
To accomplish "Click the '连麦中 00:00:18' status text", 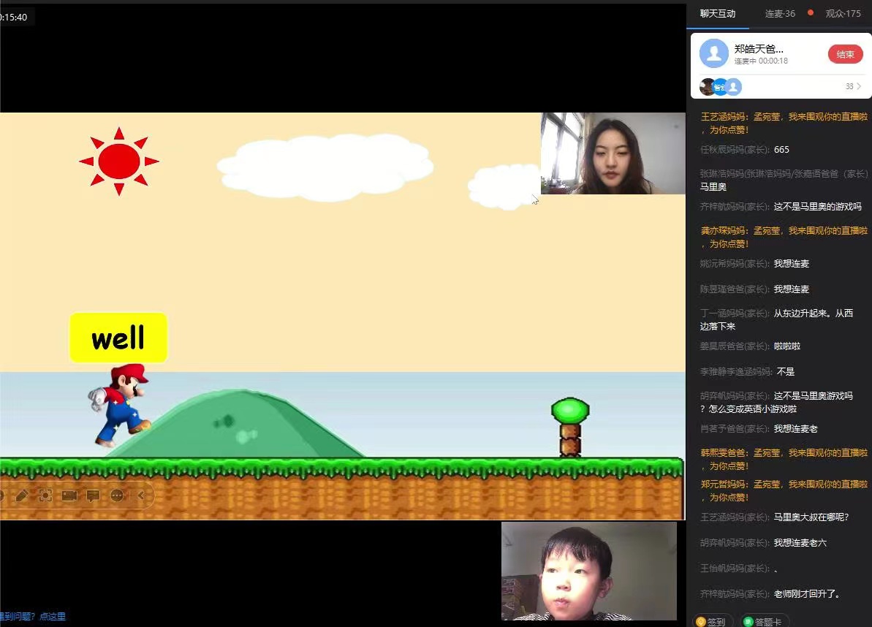I will (761, 61).
